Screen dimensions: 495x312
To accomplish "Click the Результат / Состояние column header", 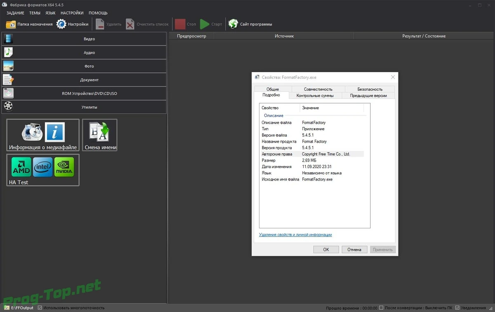I will [x=424, y=36].
